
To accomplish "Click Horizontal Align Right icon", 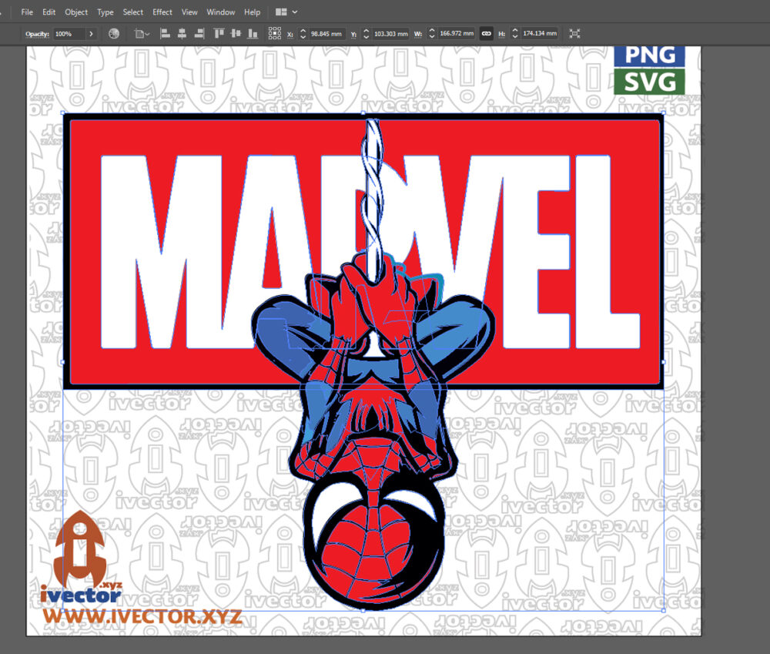I will point(199,33).
